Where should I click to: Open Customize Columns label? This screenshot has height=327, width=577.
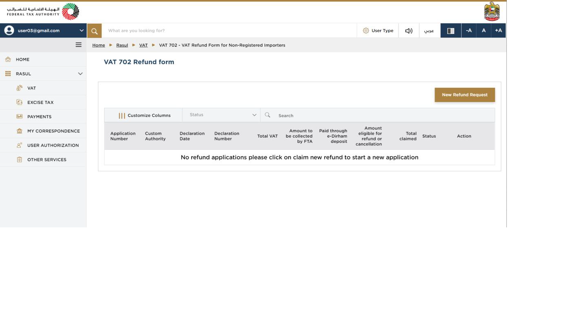point(149,116)
